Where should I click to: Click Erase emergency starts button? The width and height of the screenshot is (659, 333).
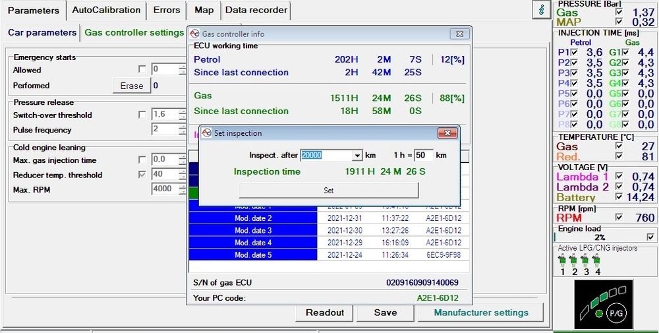click(x=132, y=86)
